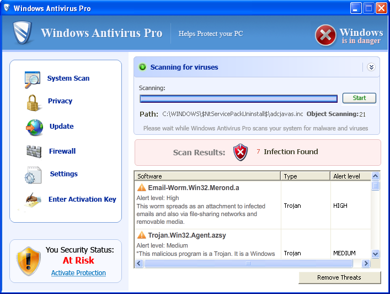390x294 pixels.
Task: Click the Type column header
Action: tap(306, 176)
